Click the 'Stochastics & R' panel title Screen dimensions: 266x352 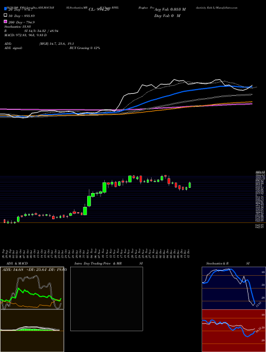(217, 263)
